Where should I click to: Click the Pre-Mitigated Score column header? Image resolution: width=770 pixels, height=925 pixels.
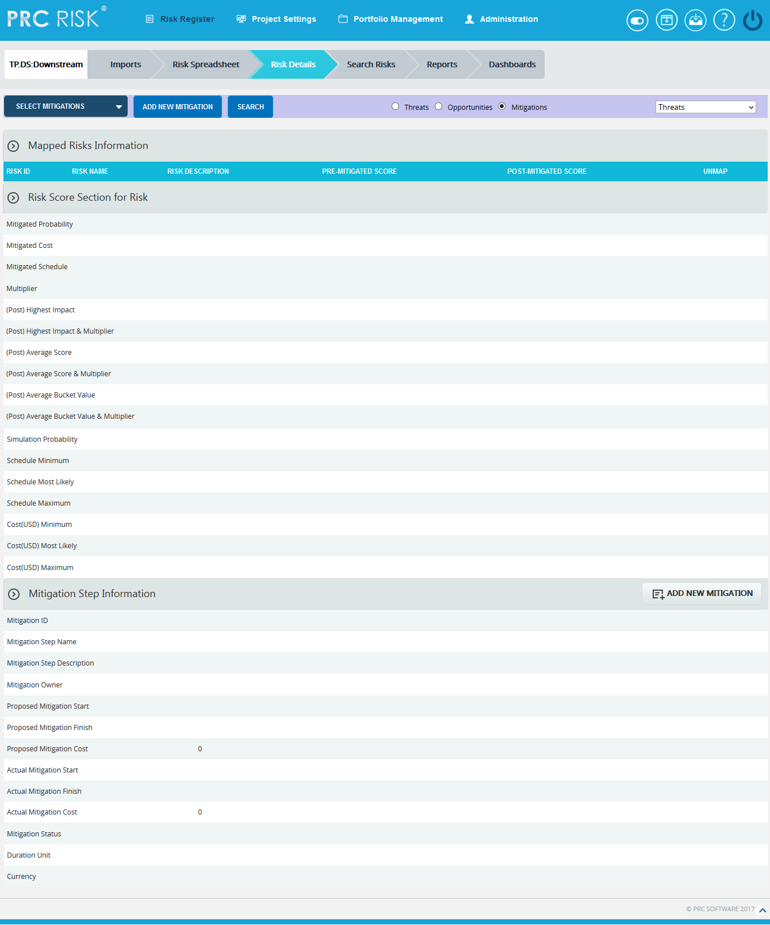click(359, 171)
